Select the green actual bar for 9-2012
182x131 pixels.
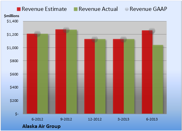tap(71, 72)
